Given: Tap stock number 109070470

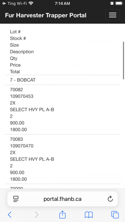Looking at the screenshot, I should (x=22, y=146).
